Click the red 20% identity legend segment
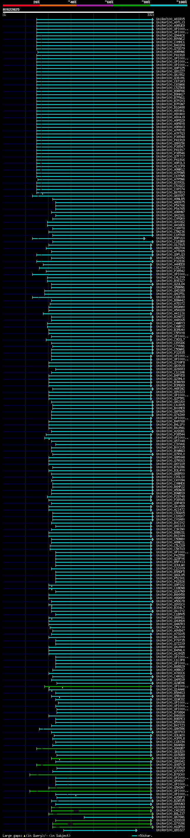Image resolution: width=190 pixels, height=838 pixels. [x=21, y=5]
